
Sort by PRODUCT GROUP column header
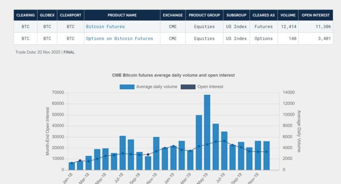(204, 15)
